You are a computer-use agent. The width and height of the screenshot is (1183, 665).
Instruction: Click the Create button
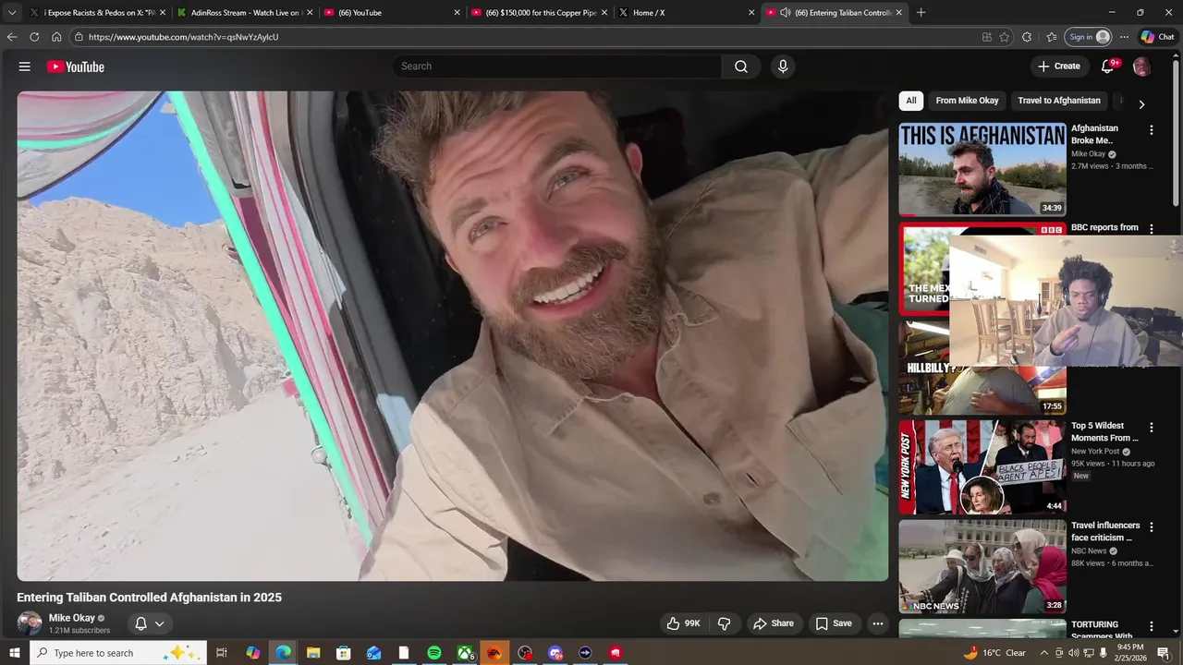1059,66
